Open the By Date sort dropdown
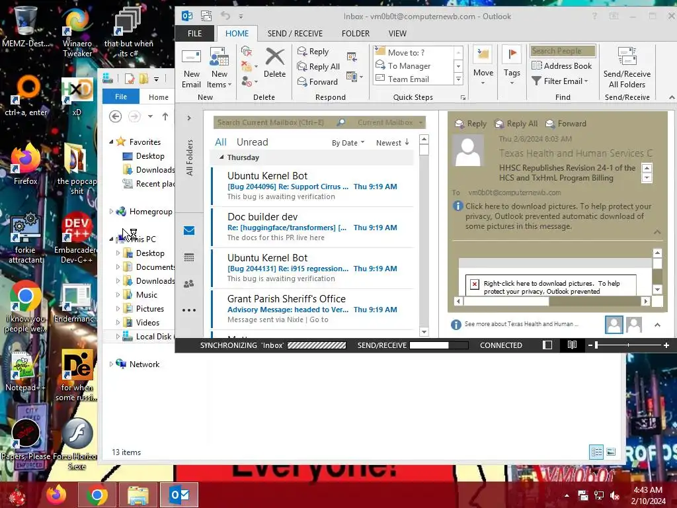Viewport: 677px width, 508px height. [x=348, y=143]
